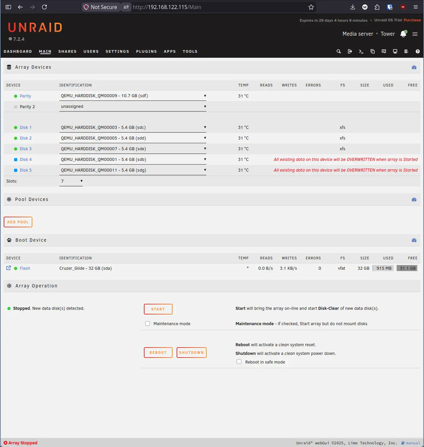Viewport: 424px width, 447px height.
Task: Click the Flash free space 31.1 GB bar
Action: tap(407, 268)
